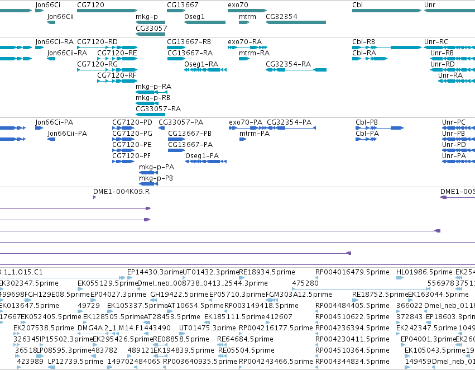Click protein Cbl-PB
Image resolution: width=475 pixels, height=370 pixels.
[367, 122]
